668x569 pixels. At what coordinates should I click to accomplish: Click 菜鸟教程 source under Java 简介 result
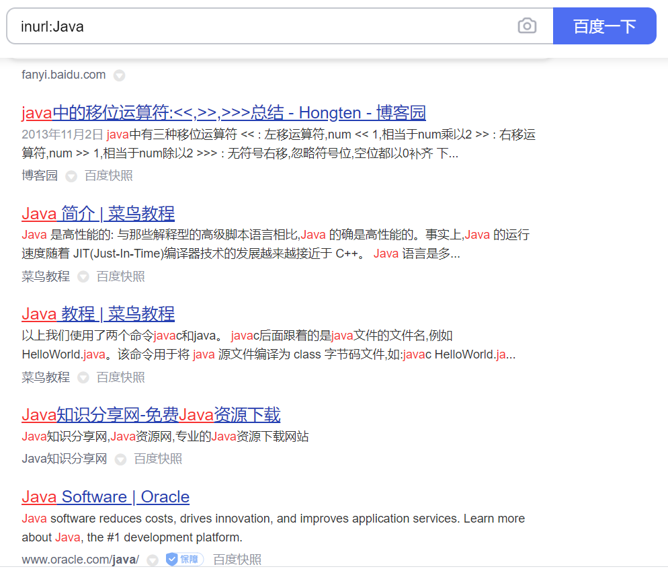[46, 276]
